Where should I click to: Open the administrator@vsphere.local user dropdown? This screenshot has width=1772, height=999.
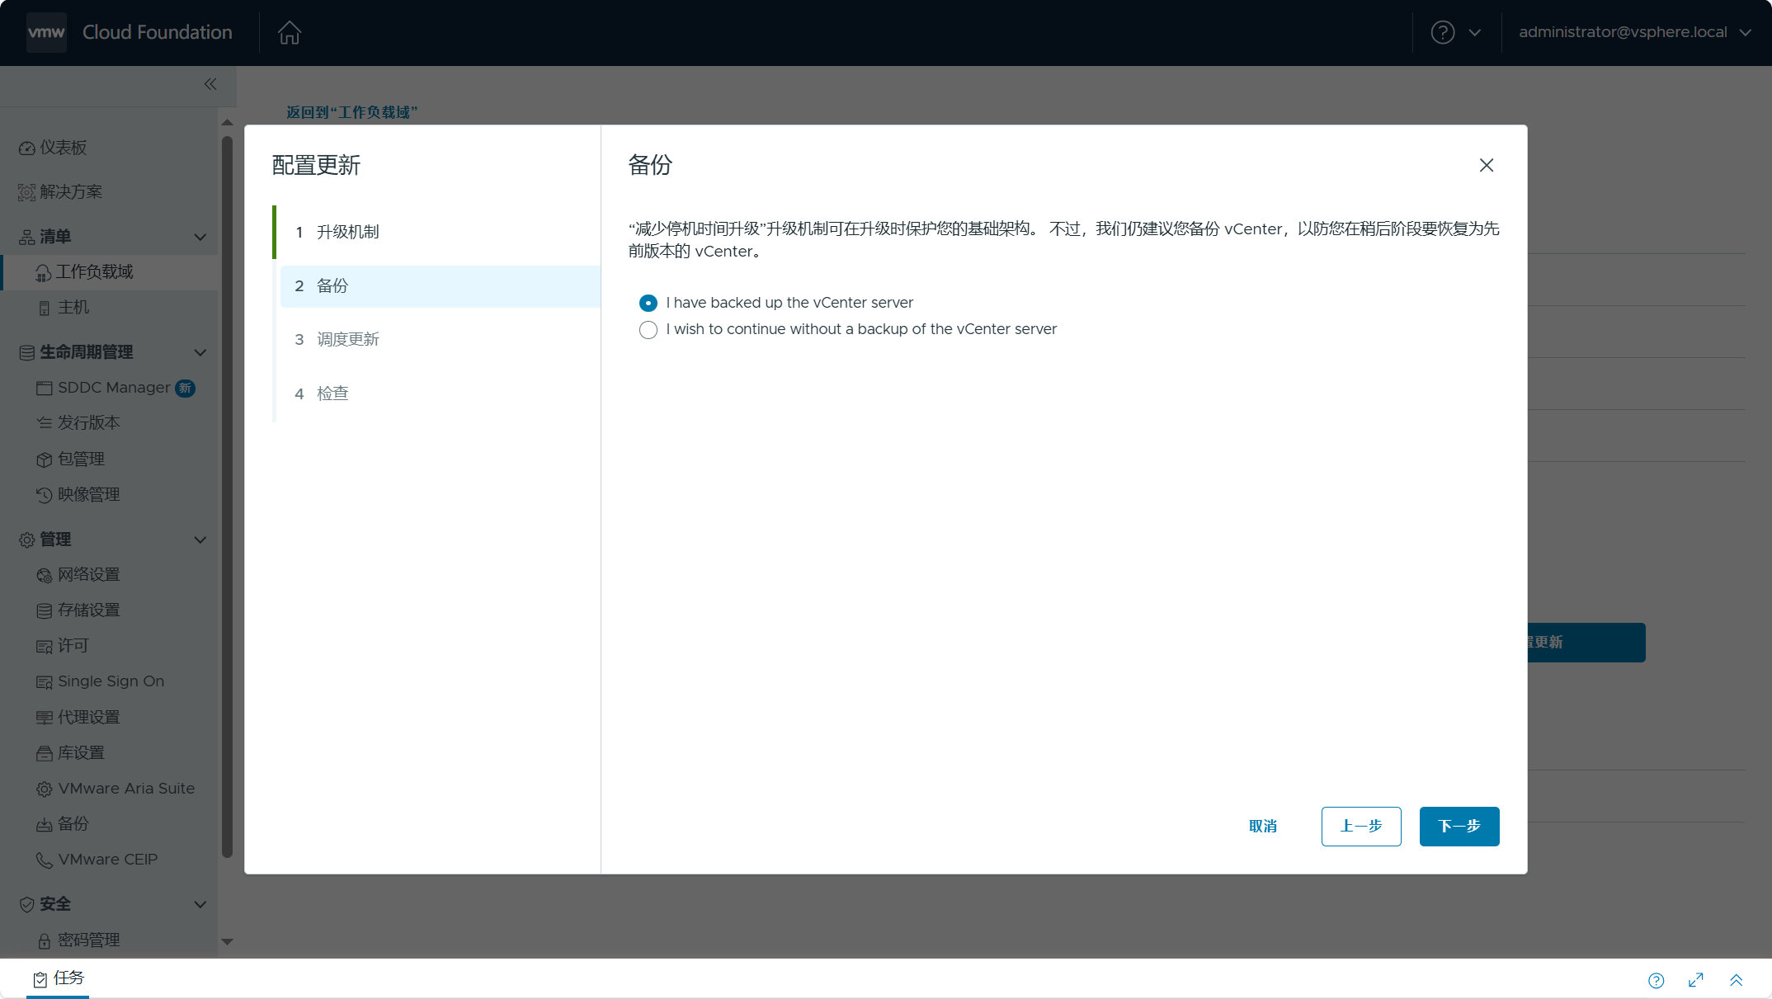(1634, 32)
